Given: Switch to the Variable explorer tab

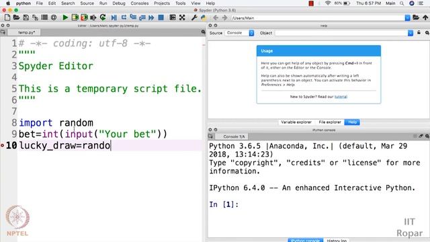Looking at the screenshot, I should pos(296,122).
